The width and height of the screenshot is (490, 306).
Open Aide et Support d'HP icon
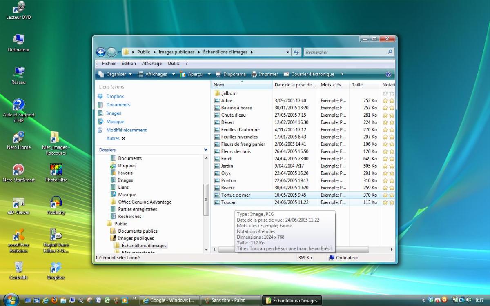[x=18, y=110]
